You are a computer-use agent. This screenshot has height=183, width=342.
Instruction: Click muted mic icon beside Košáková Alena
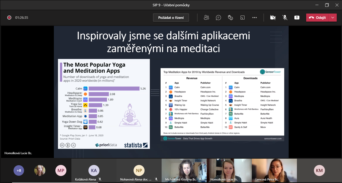point(100,179)
